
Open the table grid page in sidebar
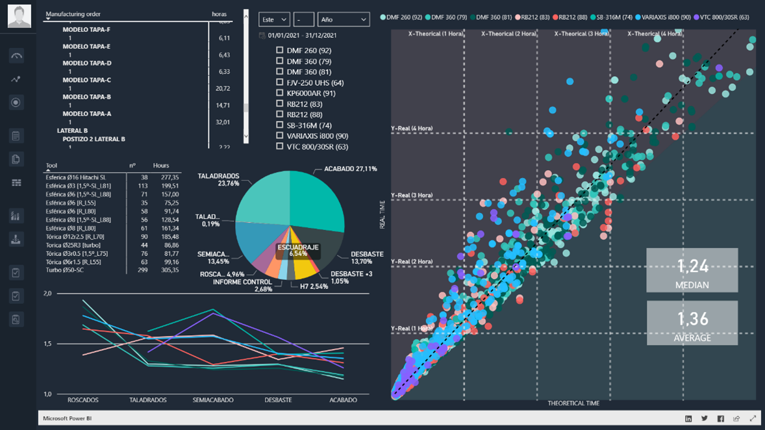pyautogui.click(x=16, y=183)
